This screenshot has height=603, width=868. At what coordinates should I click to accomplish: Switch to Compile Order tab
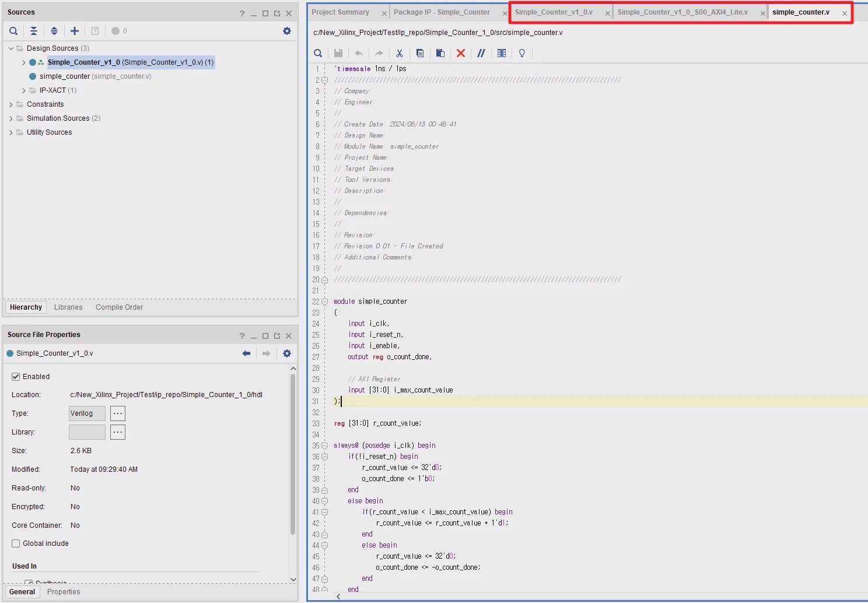(x=119, y=307)
